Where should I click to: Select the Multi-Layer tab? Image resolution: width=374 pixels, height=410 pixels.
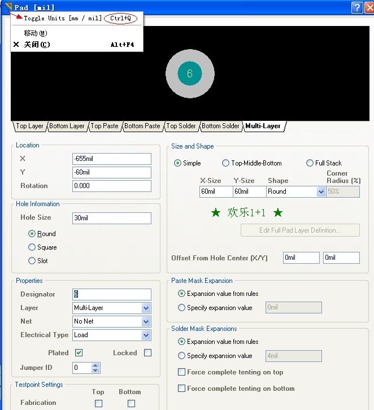pos(263,126)
